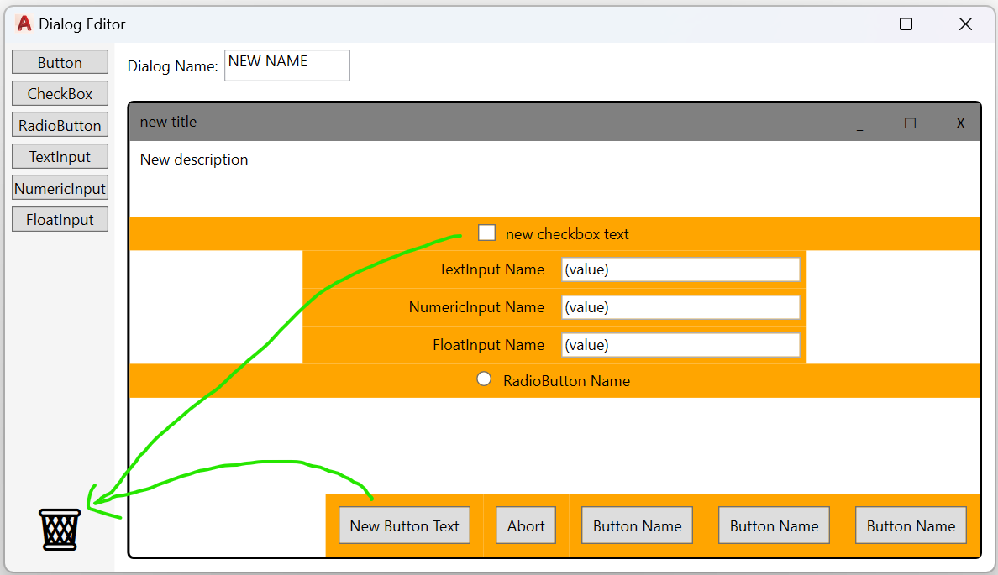Image resolution: width=998 pixels, height=575 pixels.
Task: Tick the new checkbox text checkbox
Action: click(487, 233)
